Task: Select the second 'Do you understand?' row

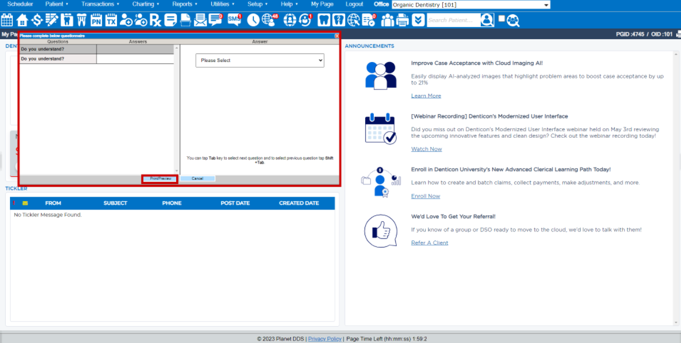Action: 97,59
